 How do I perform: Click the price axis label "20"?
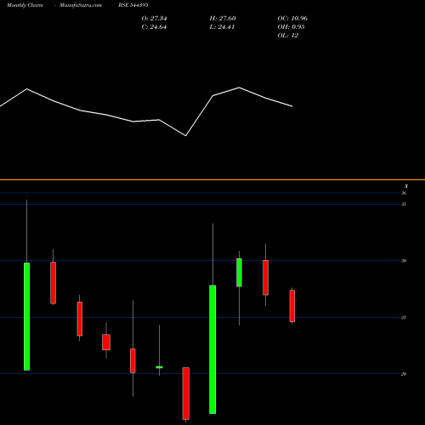tap(404, 374)
